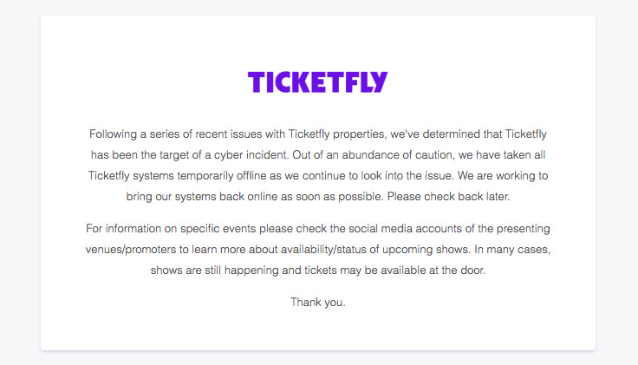Click the letter Y ending the Ticketfly logo
The height and width of the screenshot is (365, 638).
tap(379, 82)
